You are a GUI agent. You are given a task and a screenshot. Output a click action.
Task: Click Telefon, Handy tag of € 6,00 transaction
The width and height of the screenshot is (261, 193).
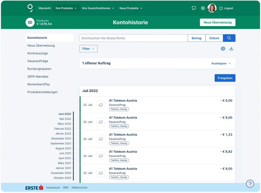(x=119, y=109)
